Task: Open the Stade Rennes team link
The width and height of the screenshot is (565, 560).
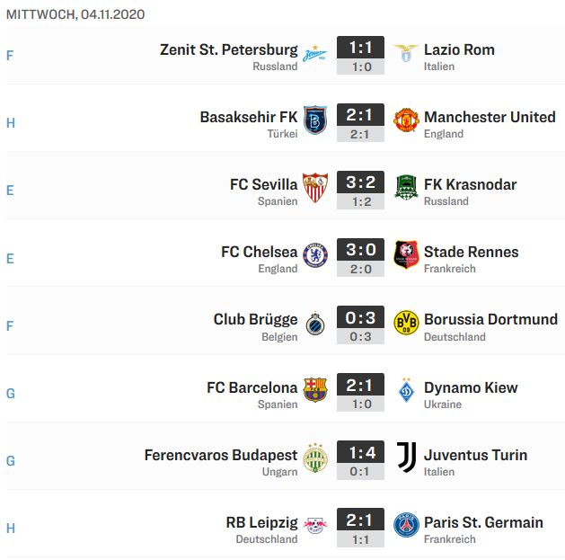Action: tap(471, 252)
